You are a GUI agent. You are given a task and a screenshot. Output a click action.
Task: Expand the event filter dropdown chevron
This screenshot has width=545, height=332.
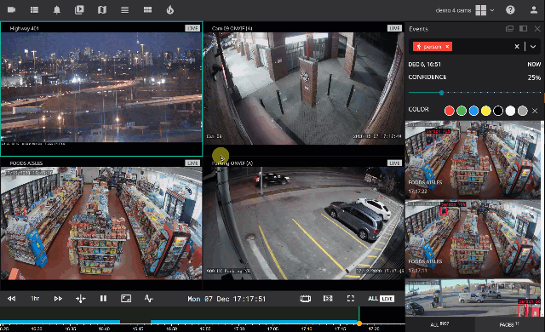[533, 47]
